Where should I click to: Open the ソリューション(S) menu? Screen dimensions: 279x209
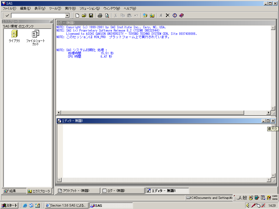(x=90, y=8)
